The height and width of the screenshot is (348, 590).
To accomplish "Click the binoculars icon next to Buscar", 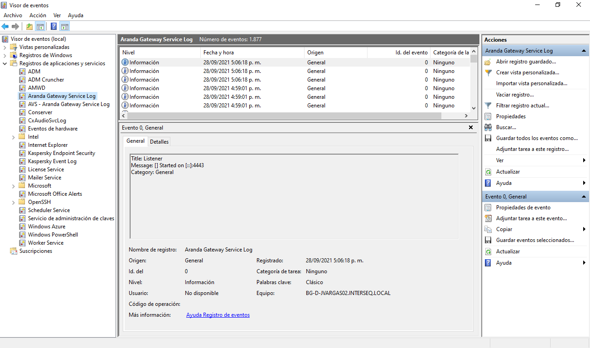I will pyautogui.click(x=488, y=127).
